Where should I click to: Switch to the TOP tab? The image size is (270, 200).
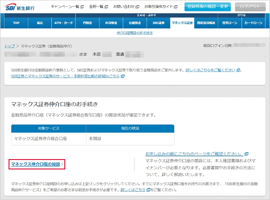(x=16, y=22)
